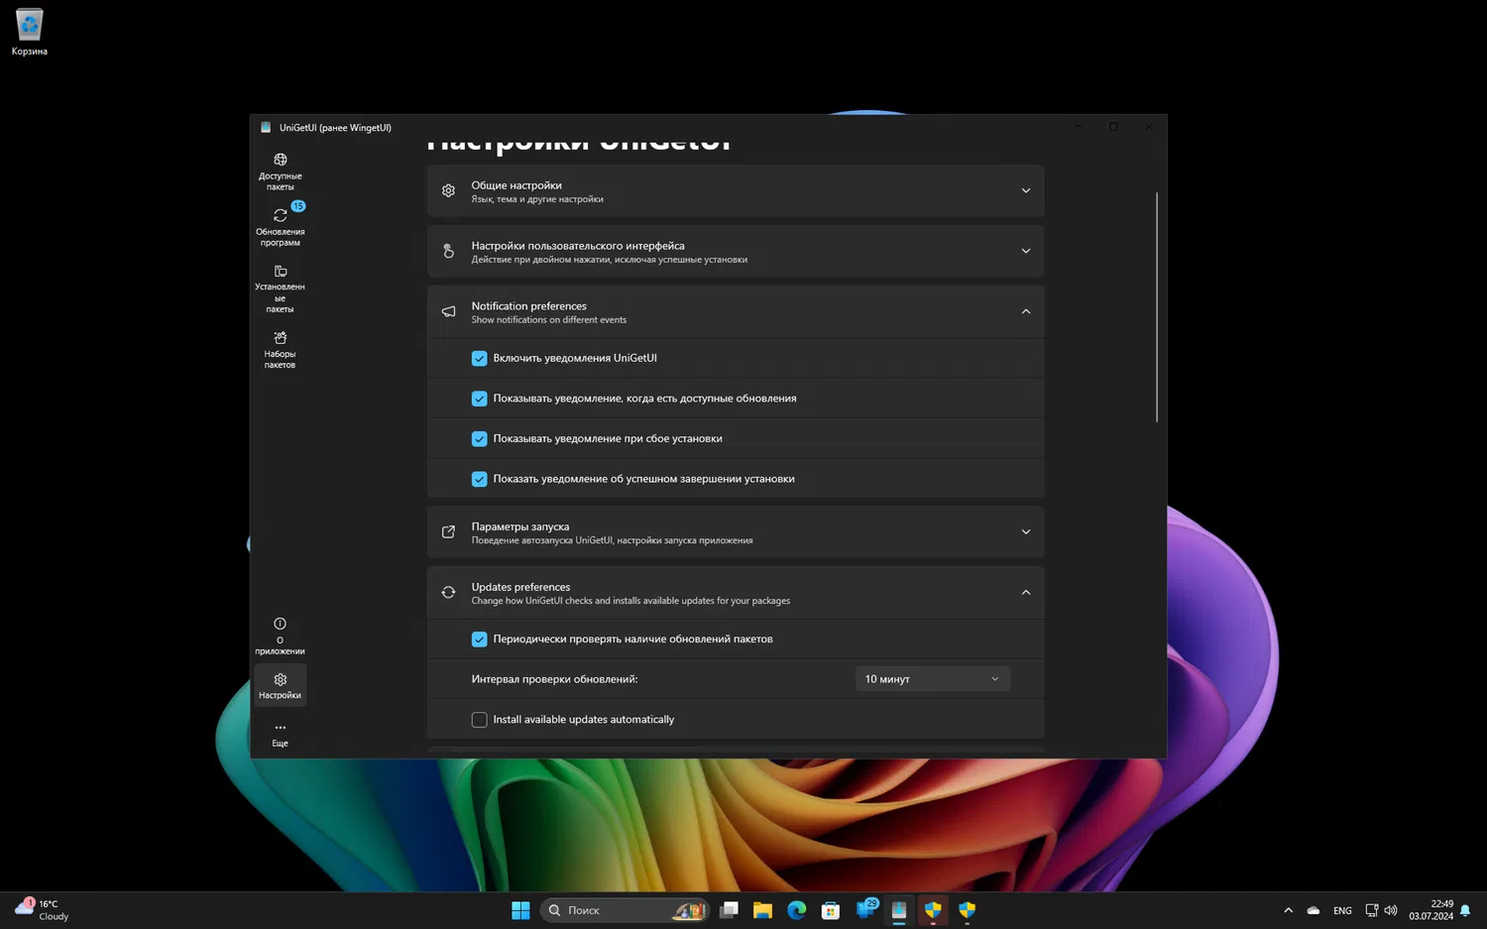The height and width of the screenshot is (929, 1487).
Task: Uncheck Включить уведомления UniGetUI
Action: coord(479,358)
